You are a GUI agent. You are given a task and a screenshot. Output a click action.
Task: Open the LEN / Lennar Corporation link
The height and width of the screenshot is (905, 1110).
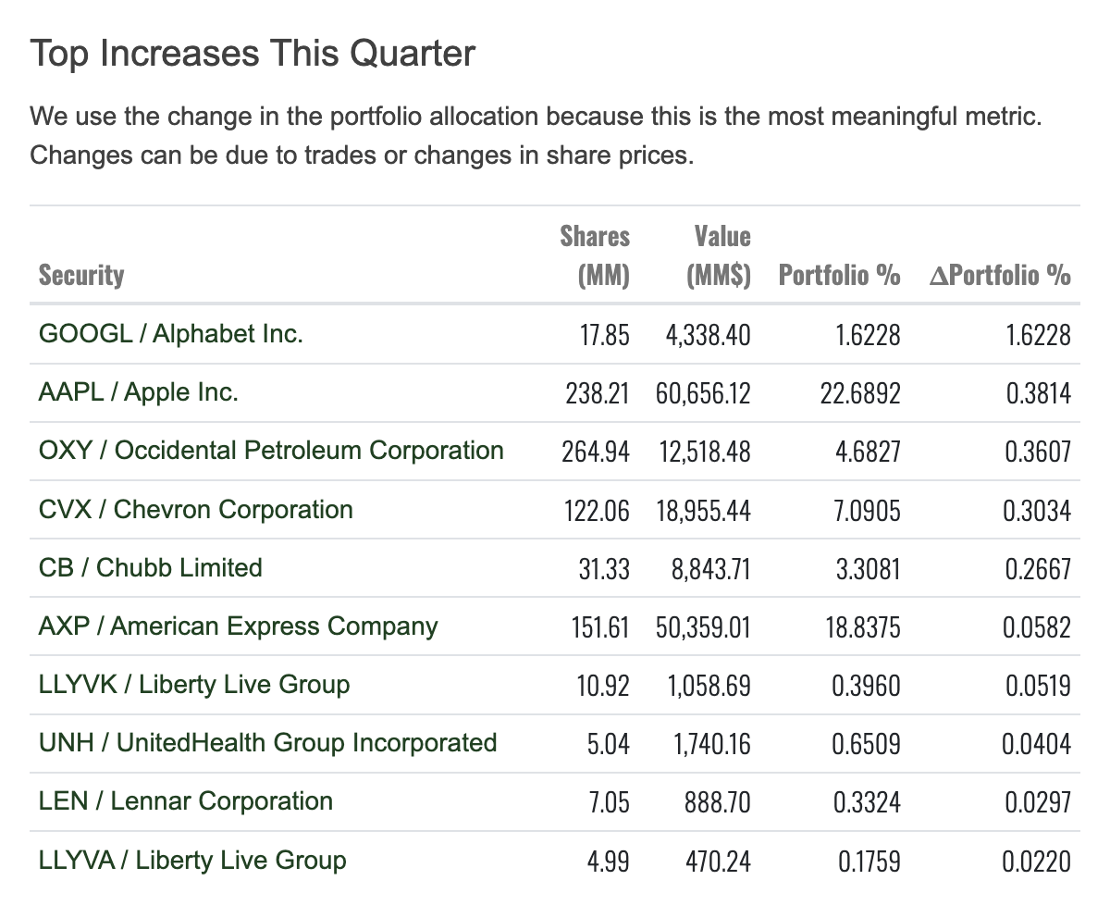(186, 801)
